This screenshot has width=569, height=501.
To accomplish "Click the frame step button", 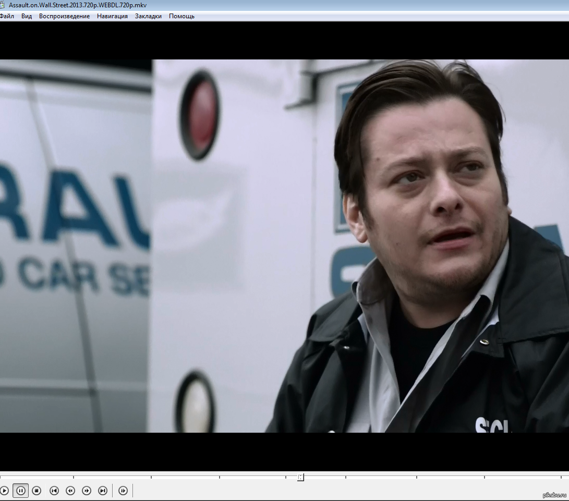I will (x=123, y=491).
